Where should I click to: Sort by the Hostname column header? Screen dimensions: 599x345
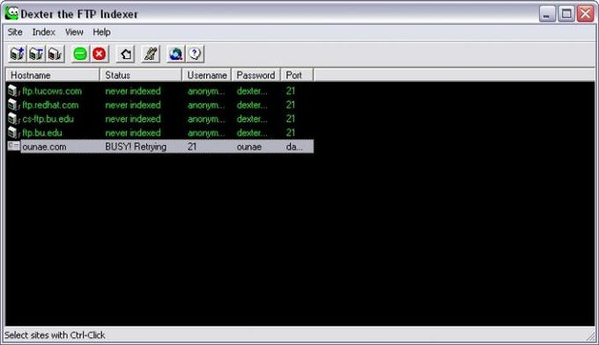coord(53,75)
